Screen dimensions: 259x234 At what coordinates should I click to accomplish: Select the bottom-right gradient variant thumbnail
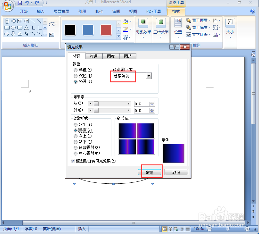point(146,147)
